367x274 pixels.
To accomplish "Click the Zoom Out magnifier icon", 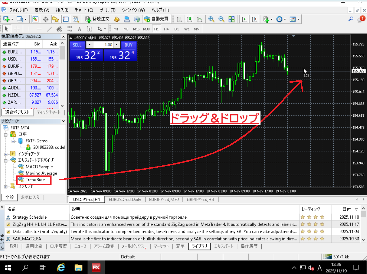I will [221, 19].
